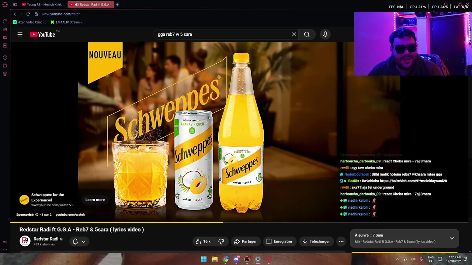The image size is (472, 265).
Task: Go back using browser back arrow
Action: coord(15,14)
